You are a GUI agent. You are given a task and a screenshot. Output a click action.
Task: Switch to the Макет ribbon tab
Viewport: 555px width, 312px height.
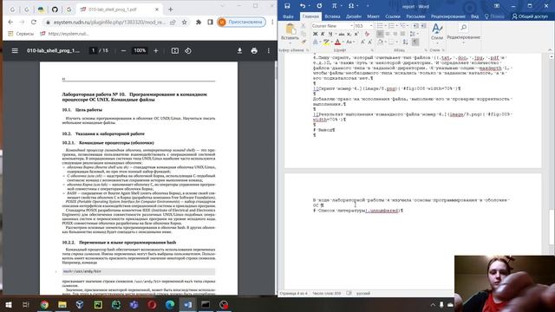tap(373, 16)
